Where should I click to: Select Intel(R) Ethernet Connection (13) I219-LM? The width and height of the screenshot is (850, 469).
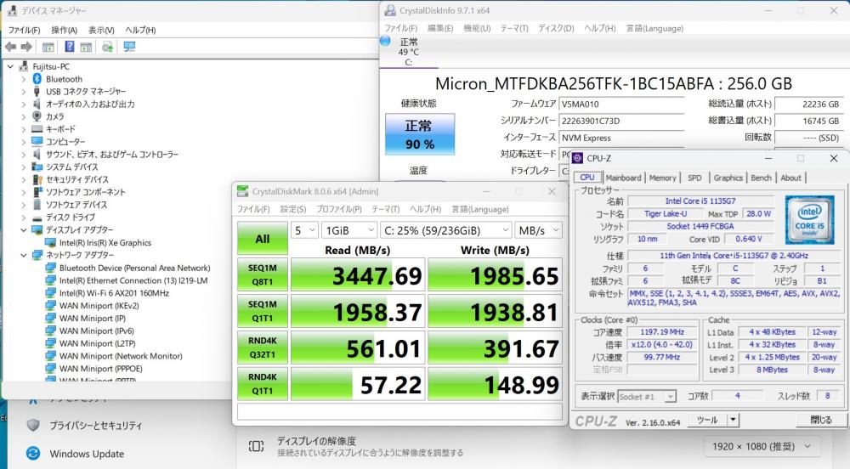(x=133, y=280)
